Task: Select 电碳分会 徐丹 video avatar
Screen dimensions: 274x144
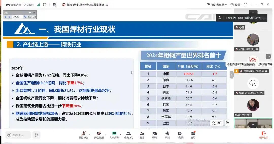Action: point(253,105)
